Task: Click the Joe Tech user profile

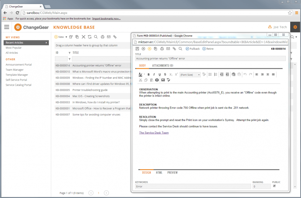Action: [x=278, y=27]
